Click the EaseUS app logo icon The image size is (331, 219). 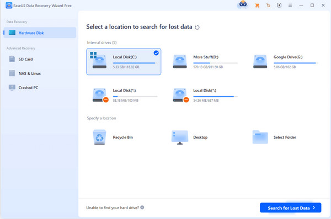pyautogui.click(x=9, y=6)
